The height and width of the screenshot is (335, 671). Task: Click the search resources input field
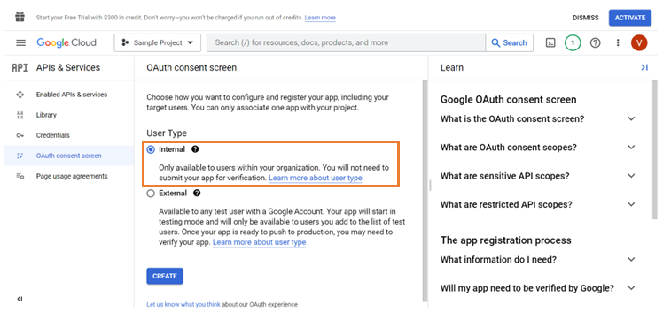347,42
